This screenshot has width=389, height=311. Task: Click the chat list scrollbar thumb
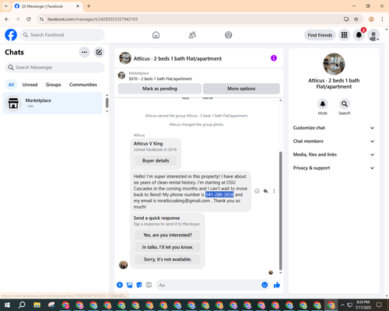tap(107, 103)
